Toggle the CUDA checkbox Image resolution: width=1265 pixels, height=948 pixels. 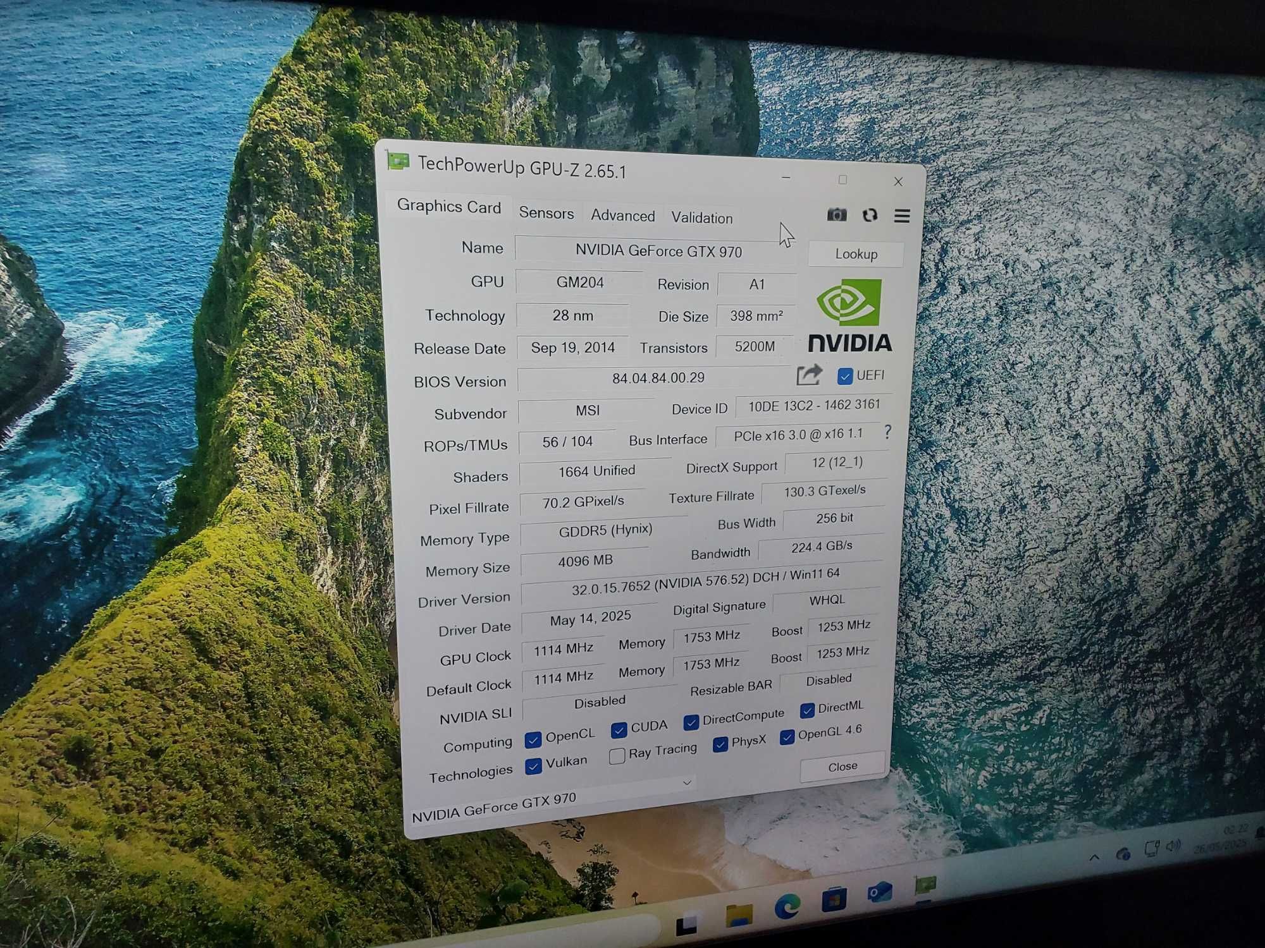click(x=619, y=730)
